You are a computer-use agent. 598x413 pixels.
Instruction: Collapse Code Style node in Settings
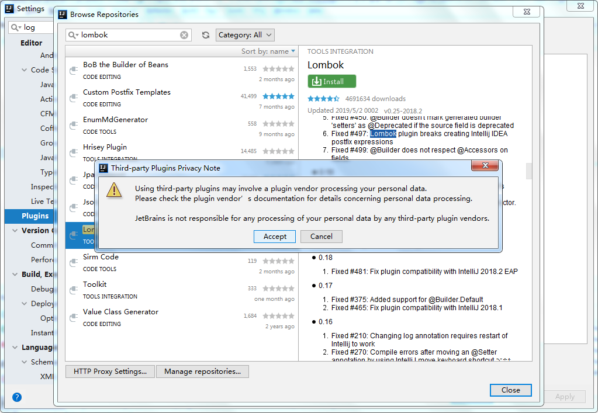(24, 70)
